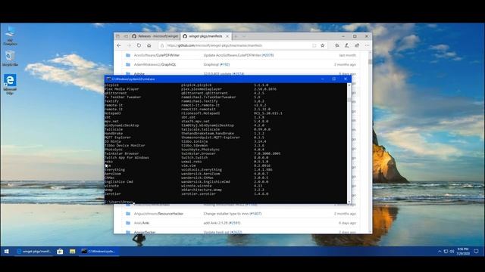Viewport: 485px width, 272px height.
Task: Select the winget-pkgs/manifests tab
Action: click(x=206, y=36)
